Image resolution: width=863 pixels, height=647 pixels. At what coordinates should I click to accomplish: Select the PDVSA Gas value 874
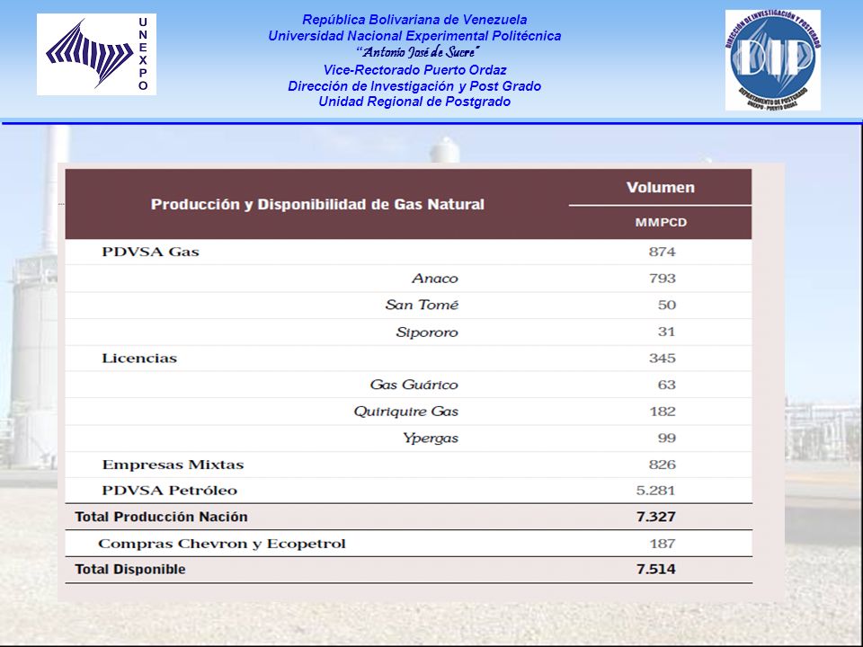click(663, 252)
